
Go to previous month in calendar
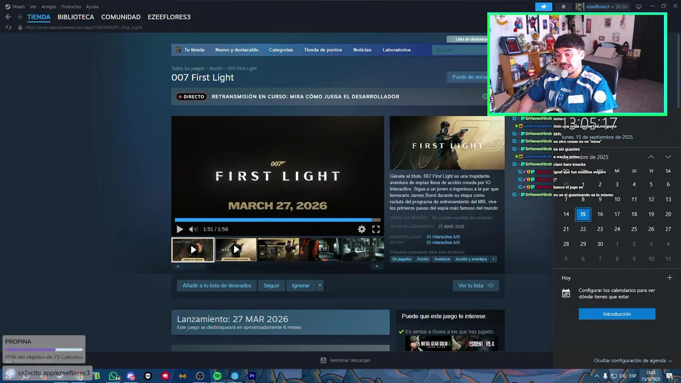coord(651,157)
